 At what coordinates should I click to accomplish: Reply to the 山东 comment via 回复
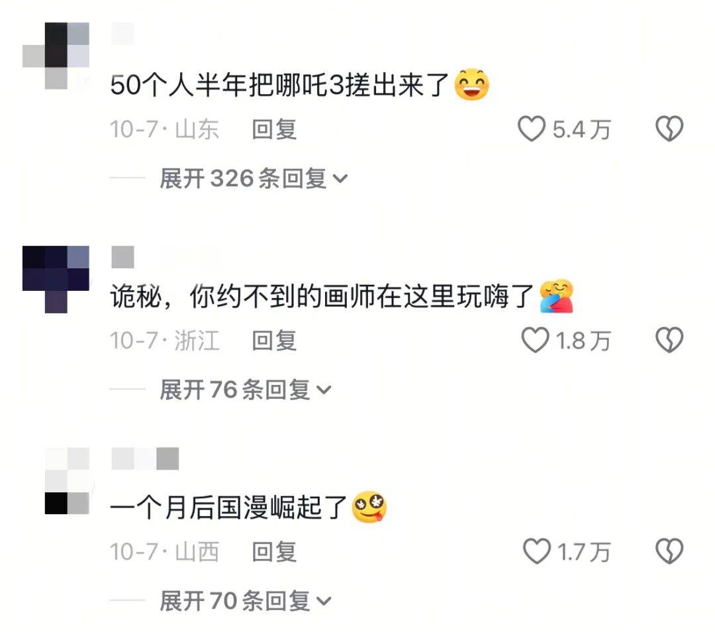pos(275,129)
